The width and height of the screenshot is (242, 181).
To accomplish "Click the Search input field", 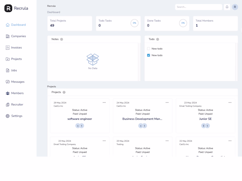I will click(198, 7).
